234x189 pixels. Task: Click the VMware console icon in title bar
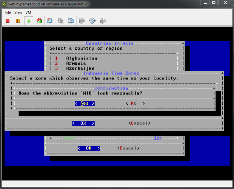(x=4, y=4)
